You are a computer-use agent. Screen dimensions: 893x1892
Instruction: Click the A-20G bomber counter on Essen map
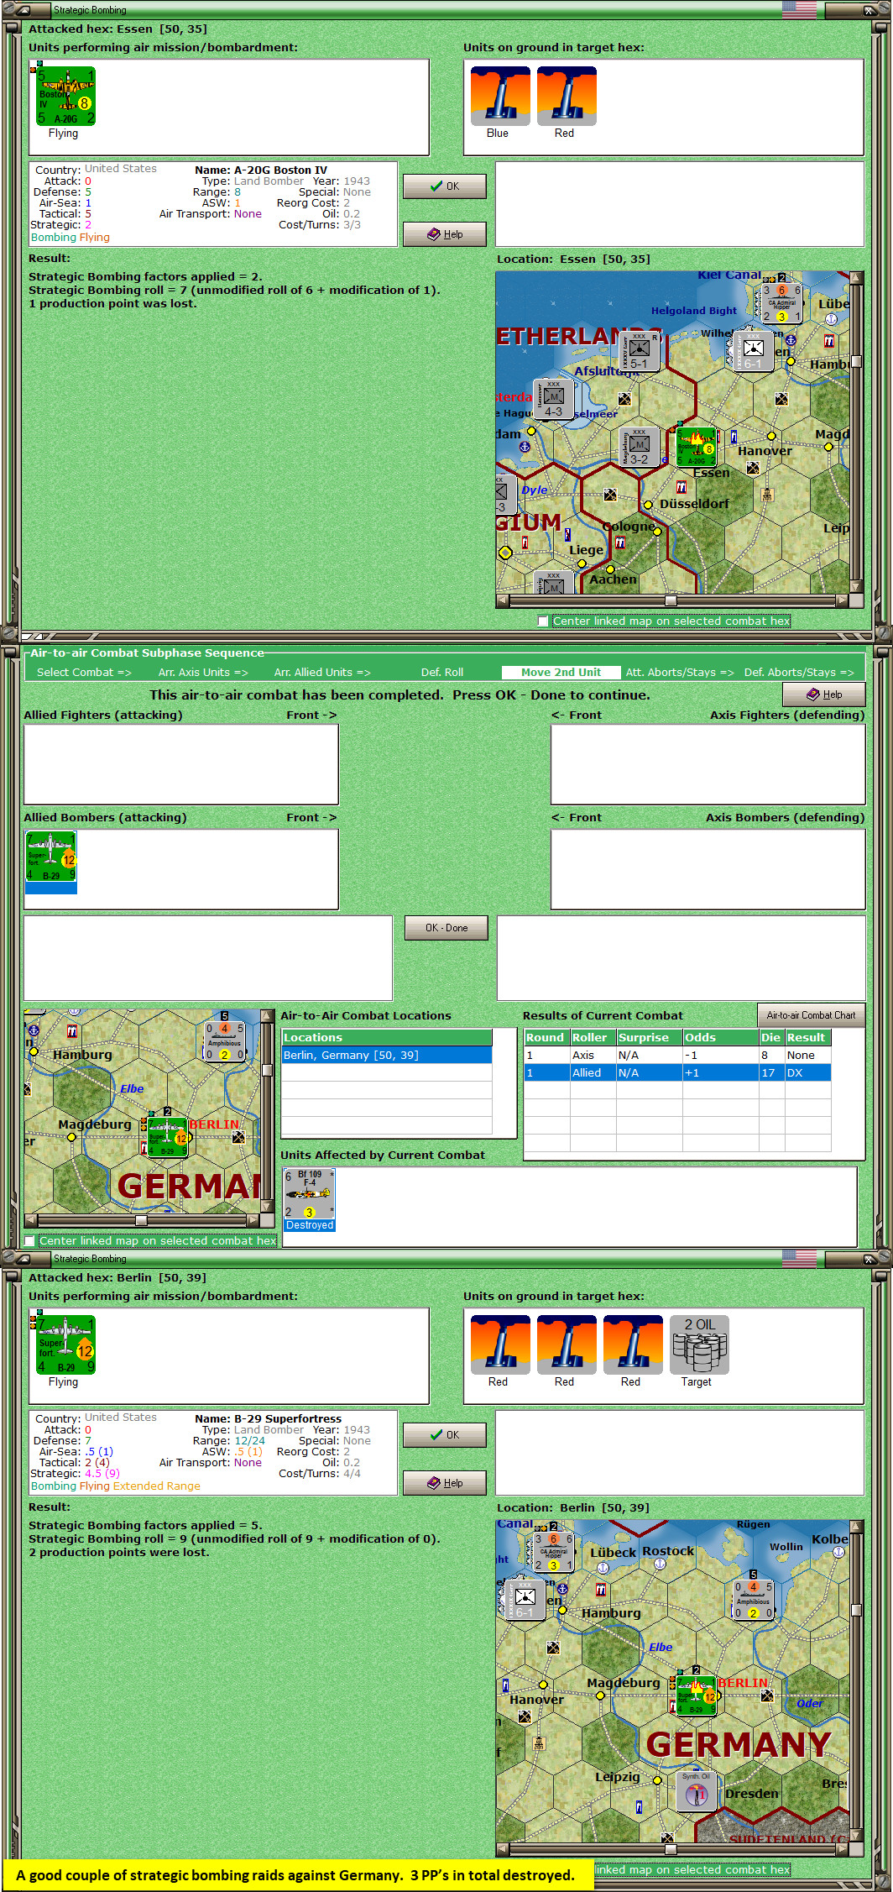pyautogui.click(x=696, y=446)
